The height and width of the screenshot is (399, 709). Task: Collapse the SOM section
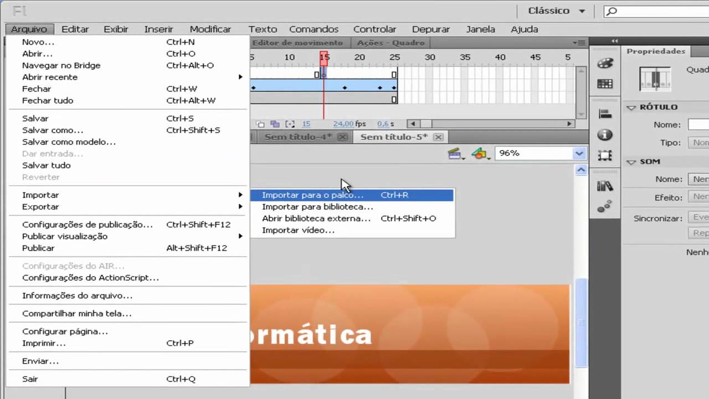pyautogui.click(x=631, y=162)
